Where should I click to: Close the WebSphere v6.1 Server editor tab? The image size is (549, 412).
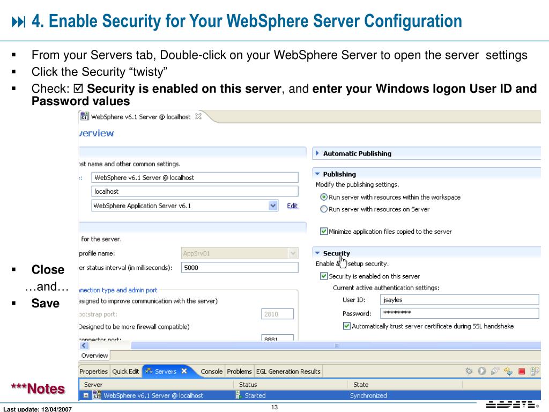198,116
